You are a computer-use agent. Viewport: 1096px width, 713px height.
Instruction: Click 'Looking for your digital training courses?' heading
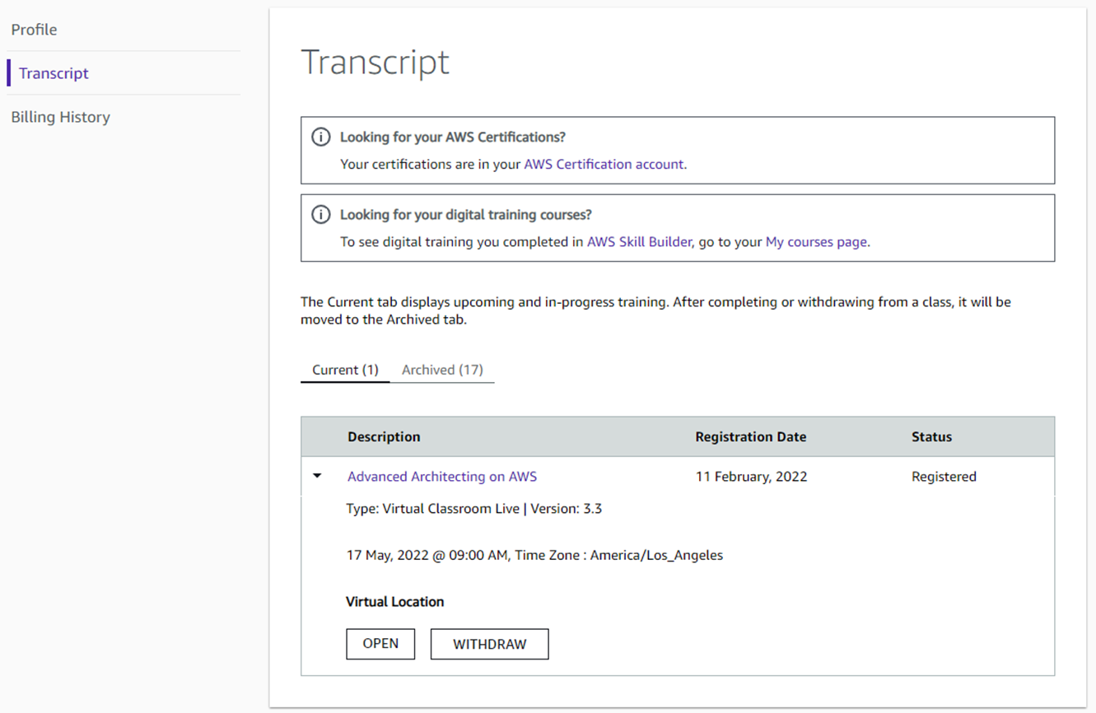(466, 215)
